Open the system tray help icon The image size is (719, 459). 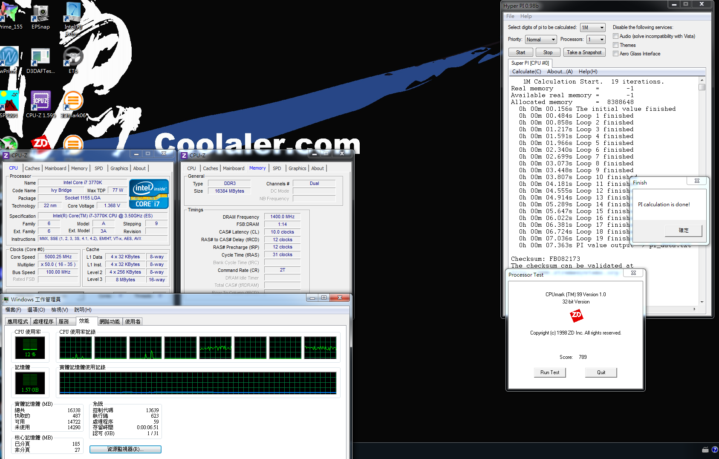(x=715, y=450)
